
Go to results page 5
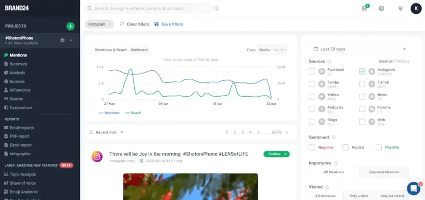[258, 132]
